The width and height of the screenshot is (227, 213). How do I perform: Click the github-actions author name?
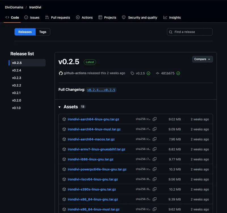(x=75, y=73)
